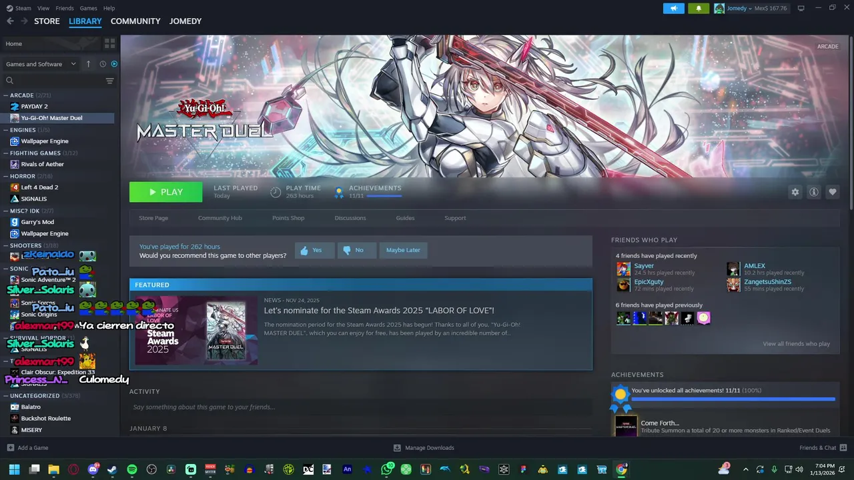Open the Support tab

click(x=455, y=218)
